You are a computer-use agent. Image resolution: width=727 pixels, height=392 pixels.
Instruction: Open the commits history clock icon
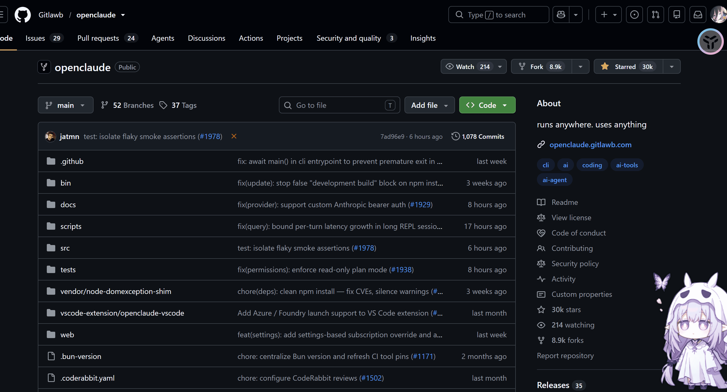click(455, 136)
